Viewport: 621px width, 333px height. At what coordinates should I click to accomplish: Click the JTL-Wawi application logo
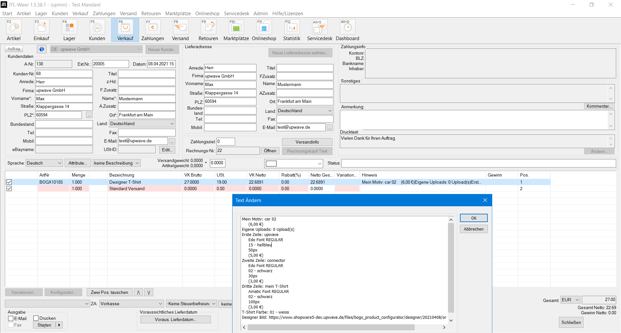tap(4, 5)
